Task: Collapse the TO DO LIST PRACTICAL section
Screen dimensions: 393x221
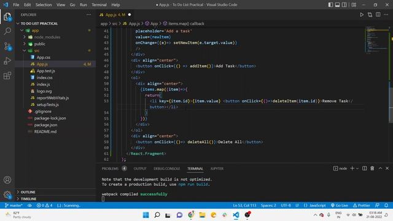Action: [18, 23]
